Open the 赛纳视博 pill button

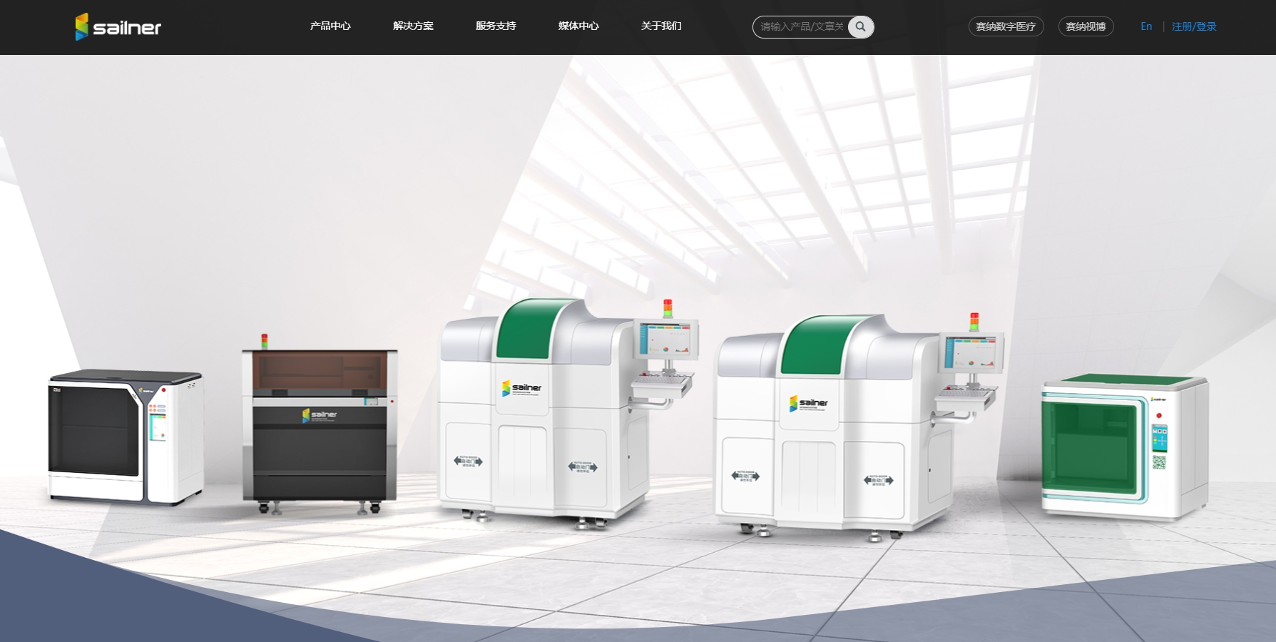[x=1086, y=27]
